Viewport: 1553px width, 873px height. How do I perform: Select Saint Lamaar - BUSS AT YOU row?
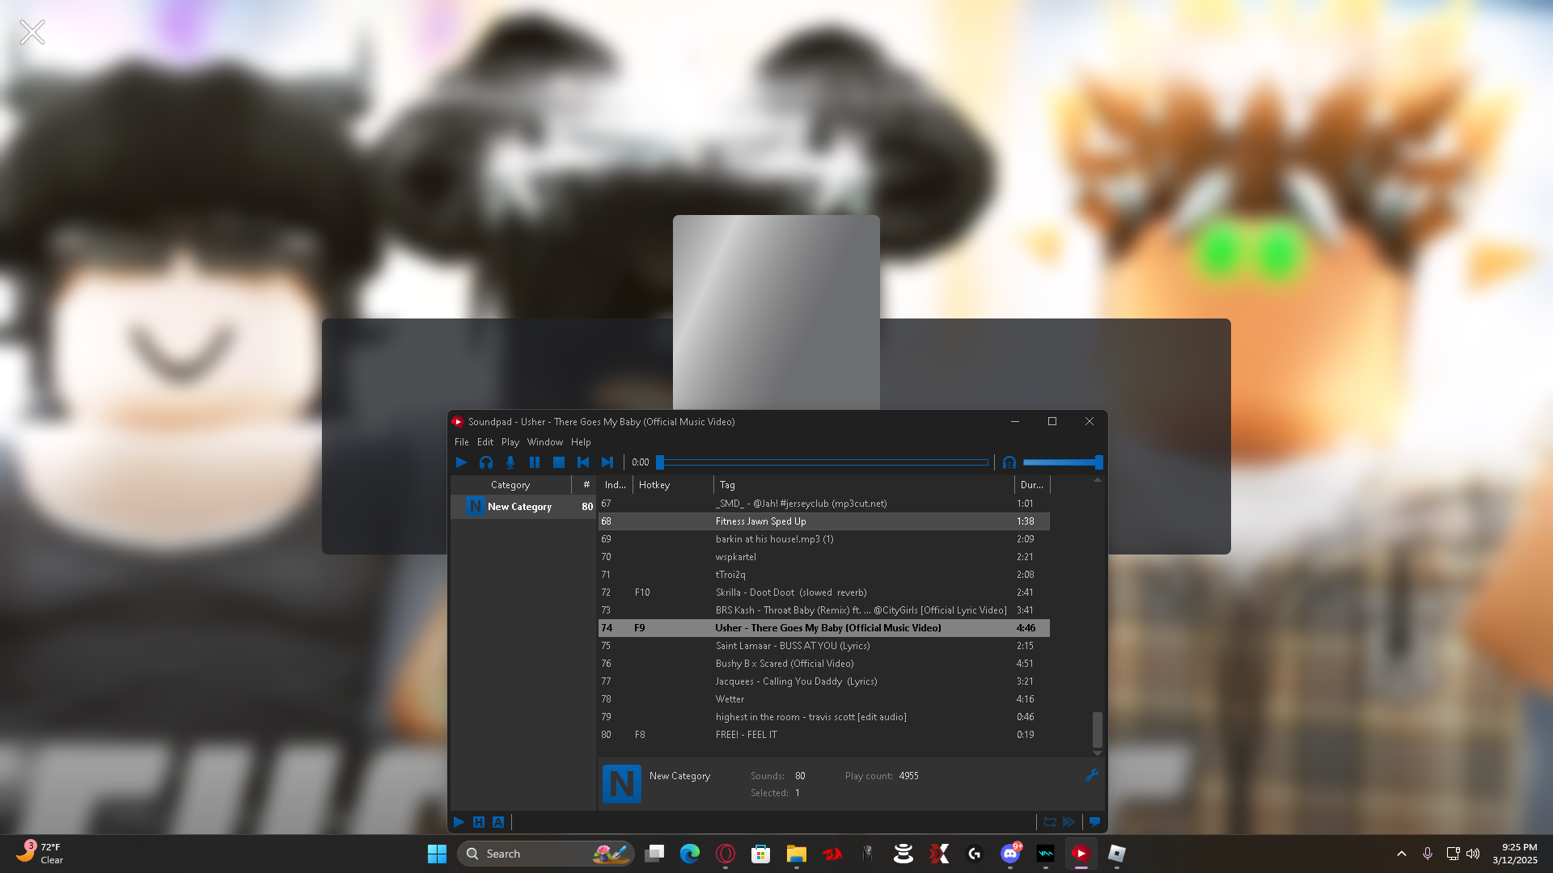(x=824, y=646)
